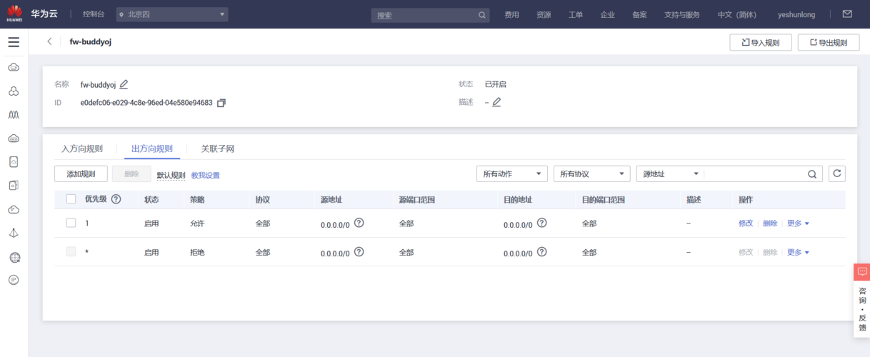Open the hamburger service list menu
870x357 pixels.
14,42
